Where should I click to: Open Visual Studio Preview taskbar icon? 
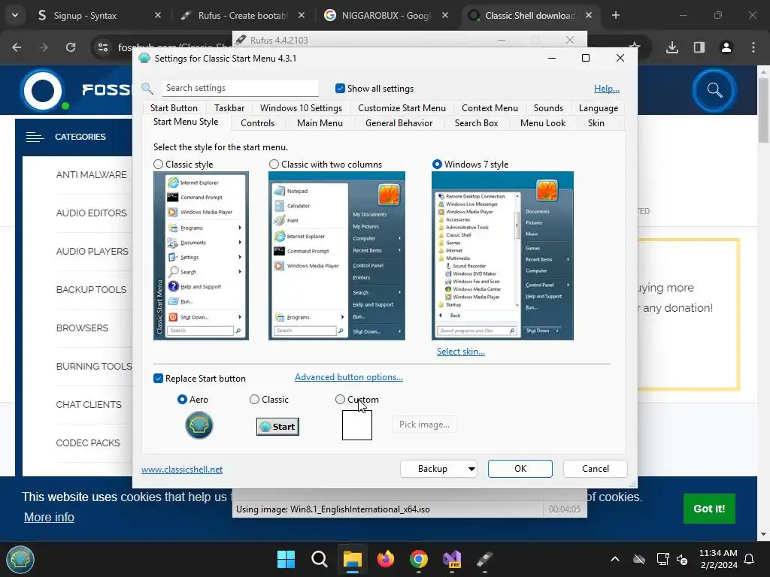tap(452, 559)
